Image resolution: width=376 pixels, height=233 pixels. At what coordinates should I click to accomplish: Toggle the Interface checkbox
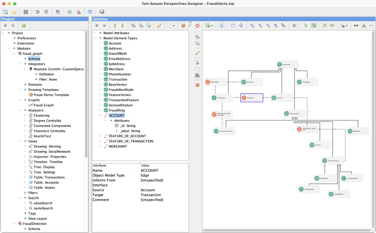[144, 185]
